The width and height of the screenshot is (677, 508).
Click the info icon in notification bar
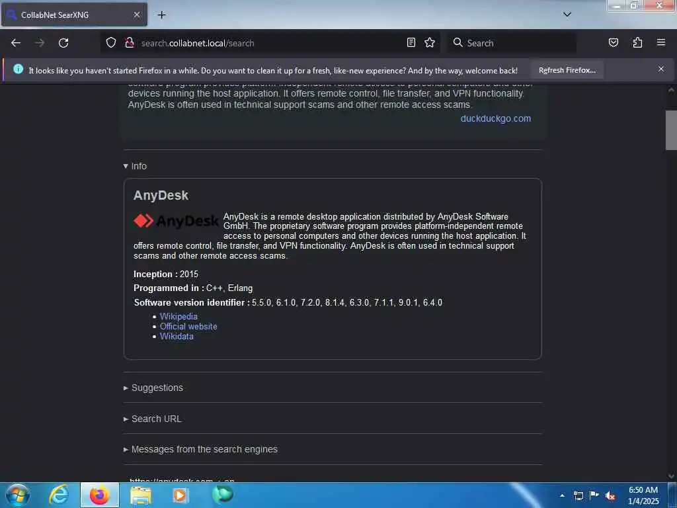18,69
